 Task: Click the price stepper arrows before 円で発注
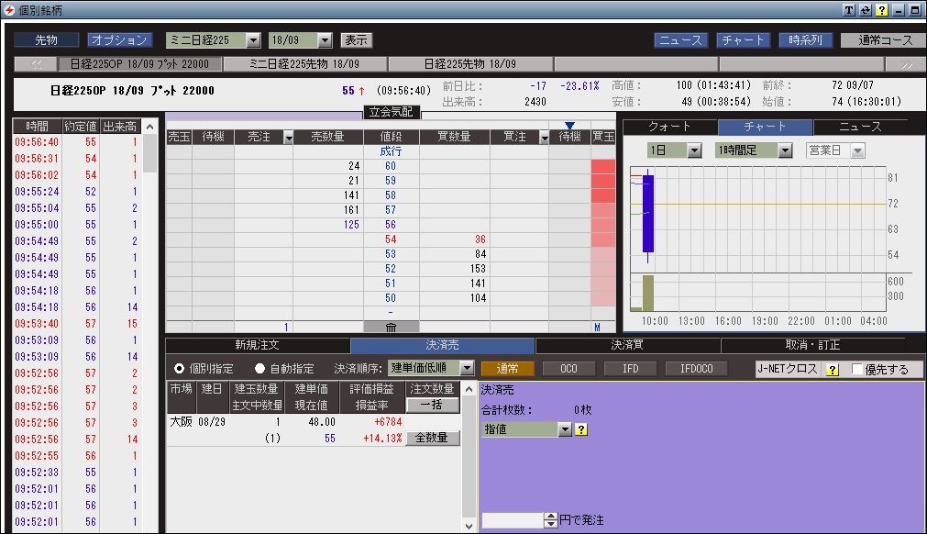(551, 520)
